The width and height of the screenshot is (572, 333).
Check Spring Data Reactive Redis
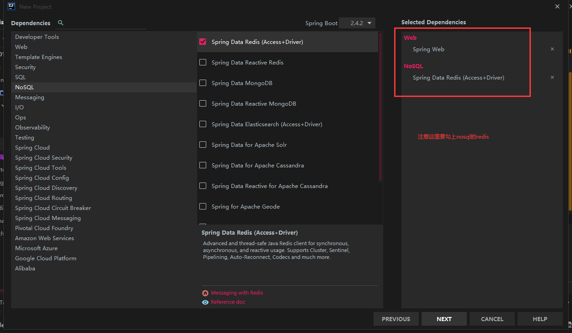pos(203,62)
